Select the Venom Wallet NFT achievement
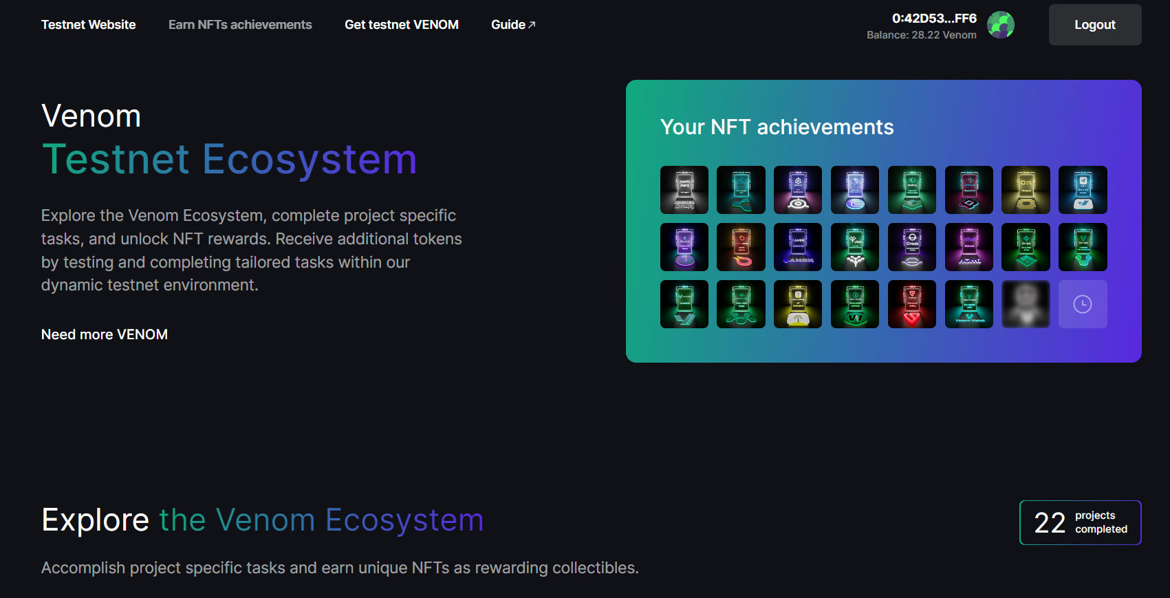Image resolution: width=1170 pixels, height=598 pixels. tap(969, 304)
